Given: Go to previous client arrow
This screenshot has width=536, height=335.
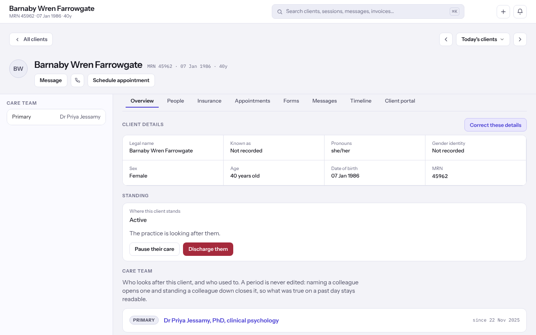Looking at the screenshot, I should [446, 39].
